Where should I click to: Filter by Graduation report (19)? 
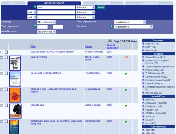(x=156, y=103)
